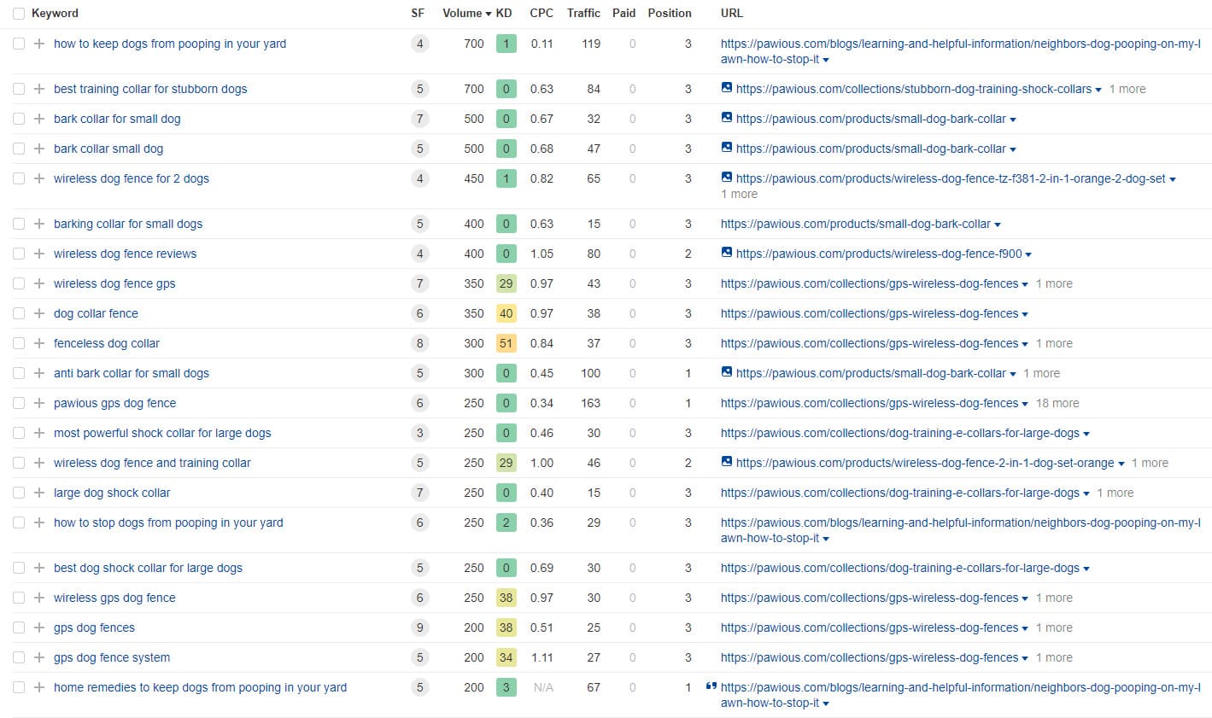Viewport: 1212px width, 718px height.
Task: Check the 'wireless dog fence gps' row checkbox
Action: pos(19,283)
